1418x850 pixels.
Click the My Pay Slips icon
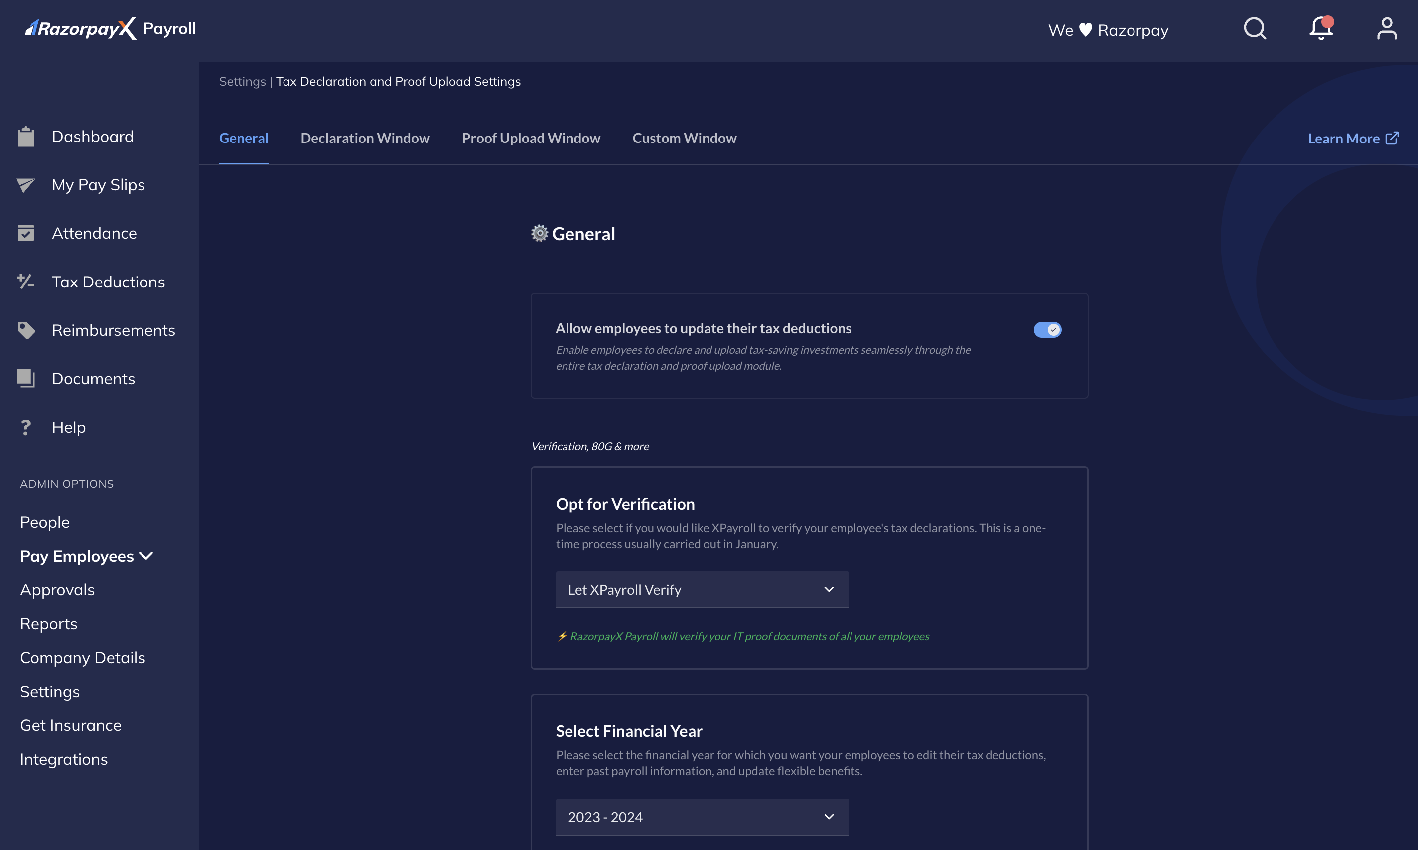[x=26, y=184]
